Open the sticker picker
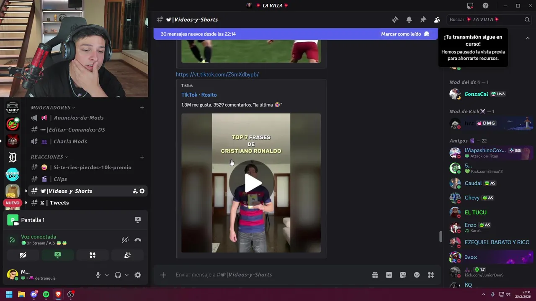This screenshot has height=301, width=536. click(x=403, y=275)
